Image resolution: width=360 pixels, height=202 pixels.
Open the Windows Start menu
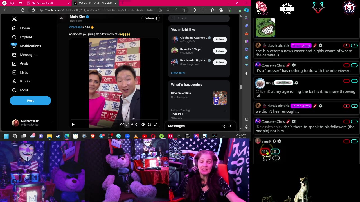[x=6, y=136]
